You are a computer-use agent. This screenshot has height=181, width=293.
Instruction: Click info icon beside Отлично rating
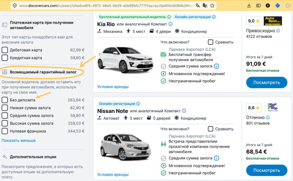(x=267, y=118)
